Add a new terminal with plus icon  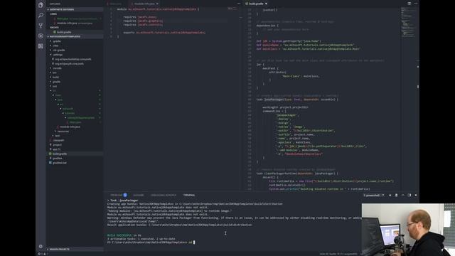click(x=390, y=195)
